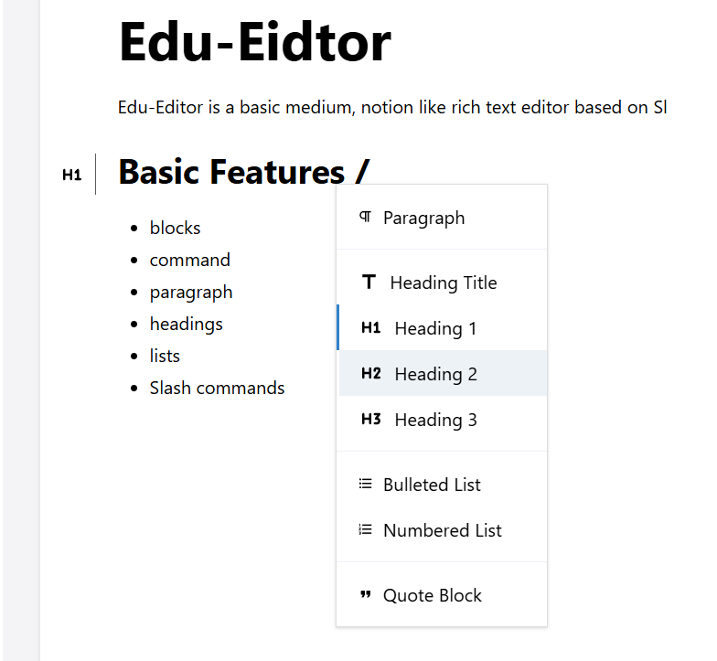Insert a Quote Block
Screen dimensions: 717x661
coord(432,595)
